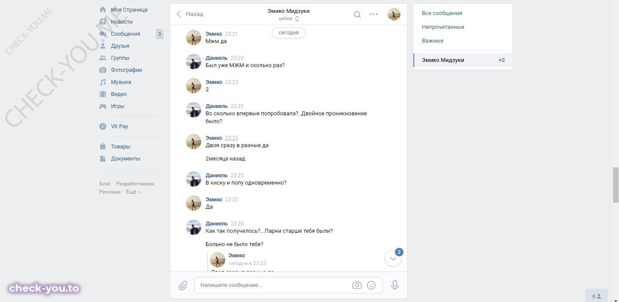Viewport: 619px width, 302px height.
Task: Click the message Больно не было тебе?
Action: coord(234,244)
